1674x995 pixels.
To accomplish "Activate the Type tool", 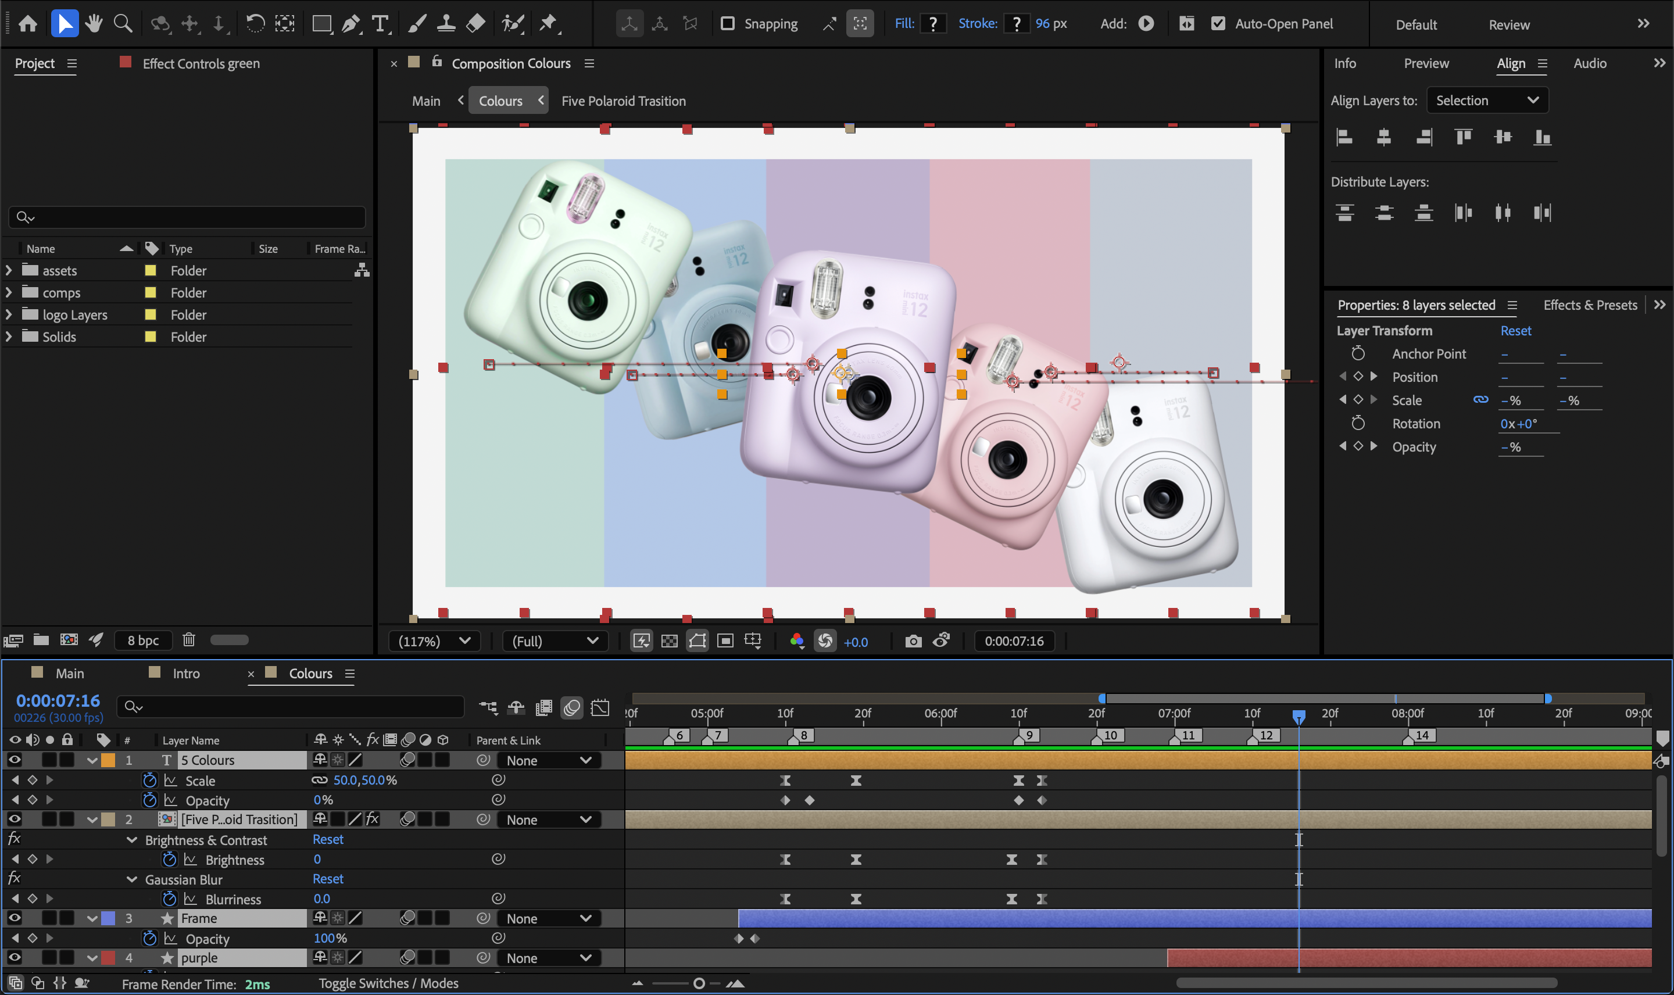I will (380, 23).
